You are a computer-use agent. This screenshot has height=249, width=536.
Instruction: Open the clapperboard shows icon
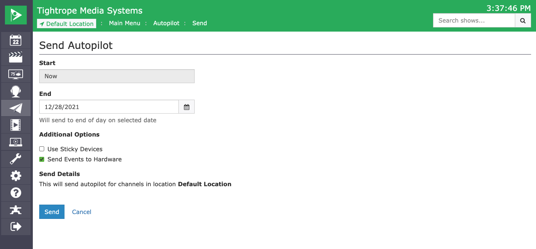tap(16, 57)
